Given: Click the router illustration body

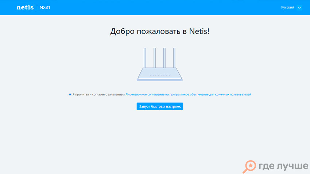Looking at the screenshot, I should click(x=160, y=73).
